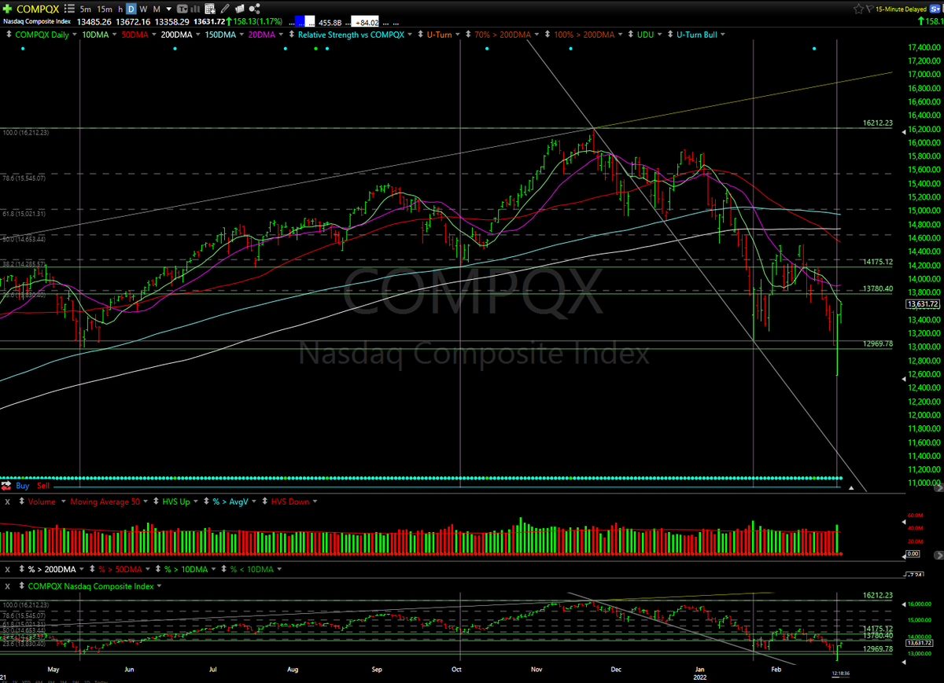Open the 150DMA indicator dropdown
The image size is (944, 683).
tap(242, 35)
